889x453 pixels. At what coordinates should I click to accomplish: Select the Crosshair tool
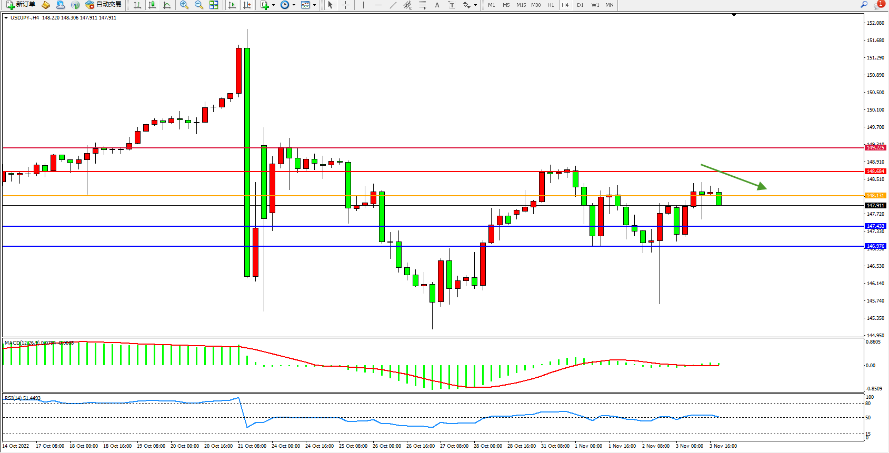tap(345, 5)
